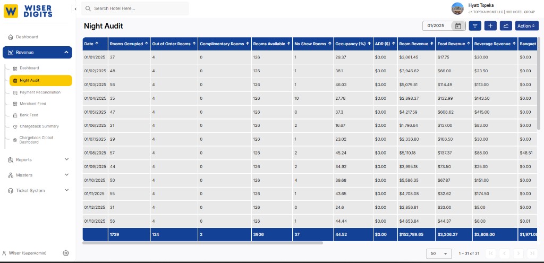Sort by Room Revenue arrow
The height and width of the screenshot is (263, 544).
[431, 44]
